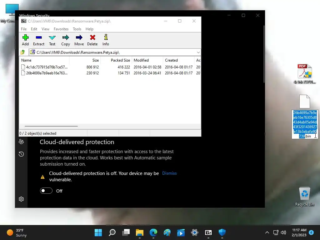Switch to the 7-Zip taskbar icon
This screenshot has height=240, width=320.
208,232
